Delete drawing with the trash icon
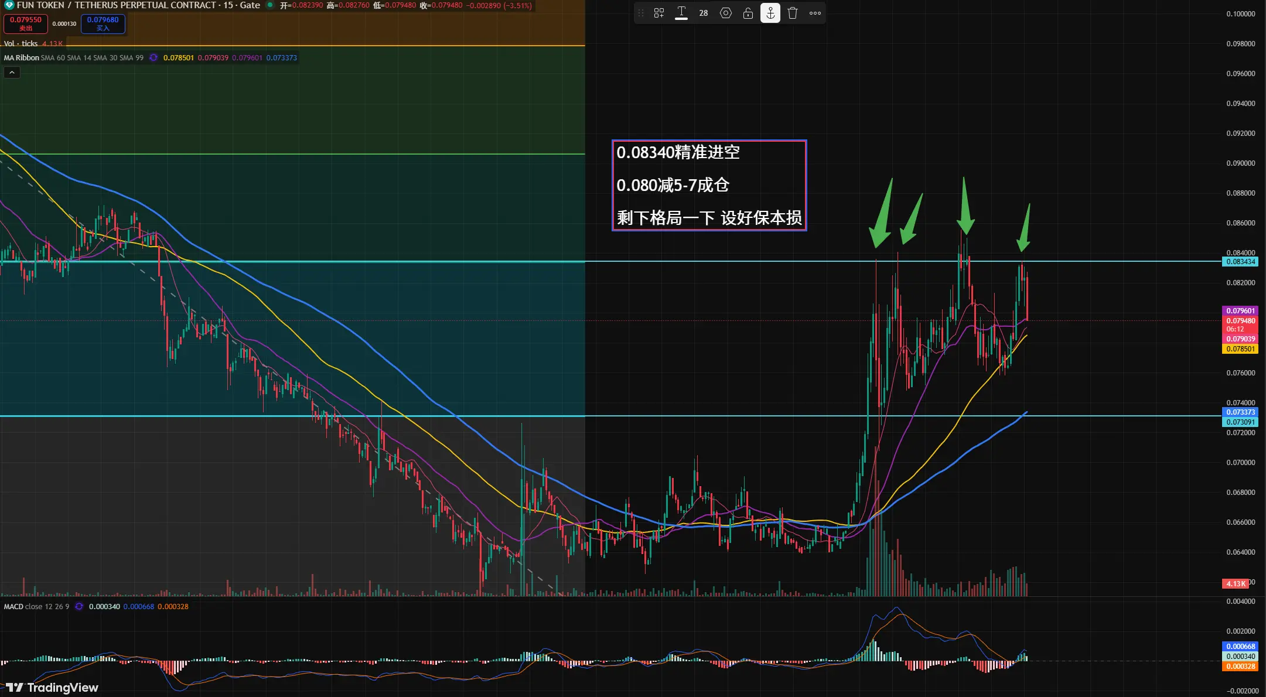 coord(793,13)
